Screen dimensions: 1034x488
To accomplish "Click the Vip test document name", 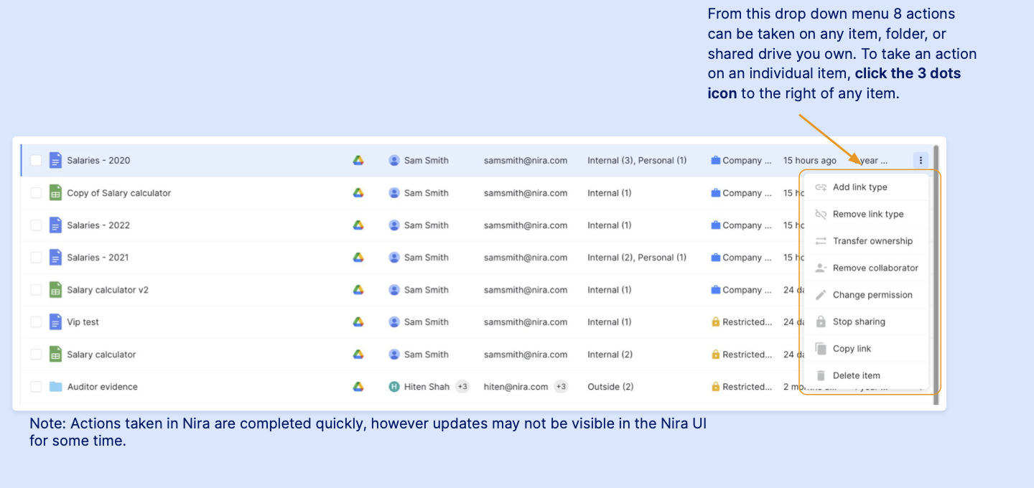I will [x=83, y=322].
